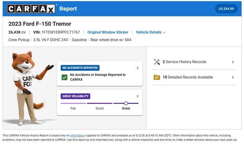Click the chevron beside Detailed Records Available

click(233, 77)
